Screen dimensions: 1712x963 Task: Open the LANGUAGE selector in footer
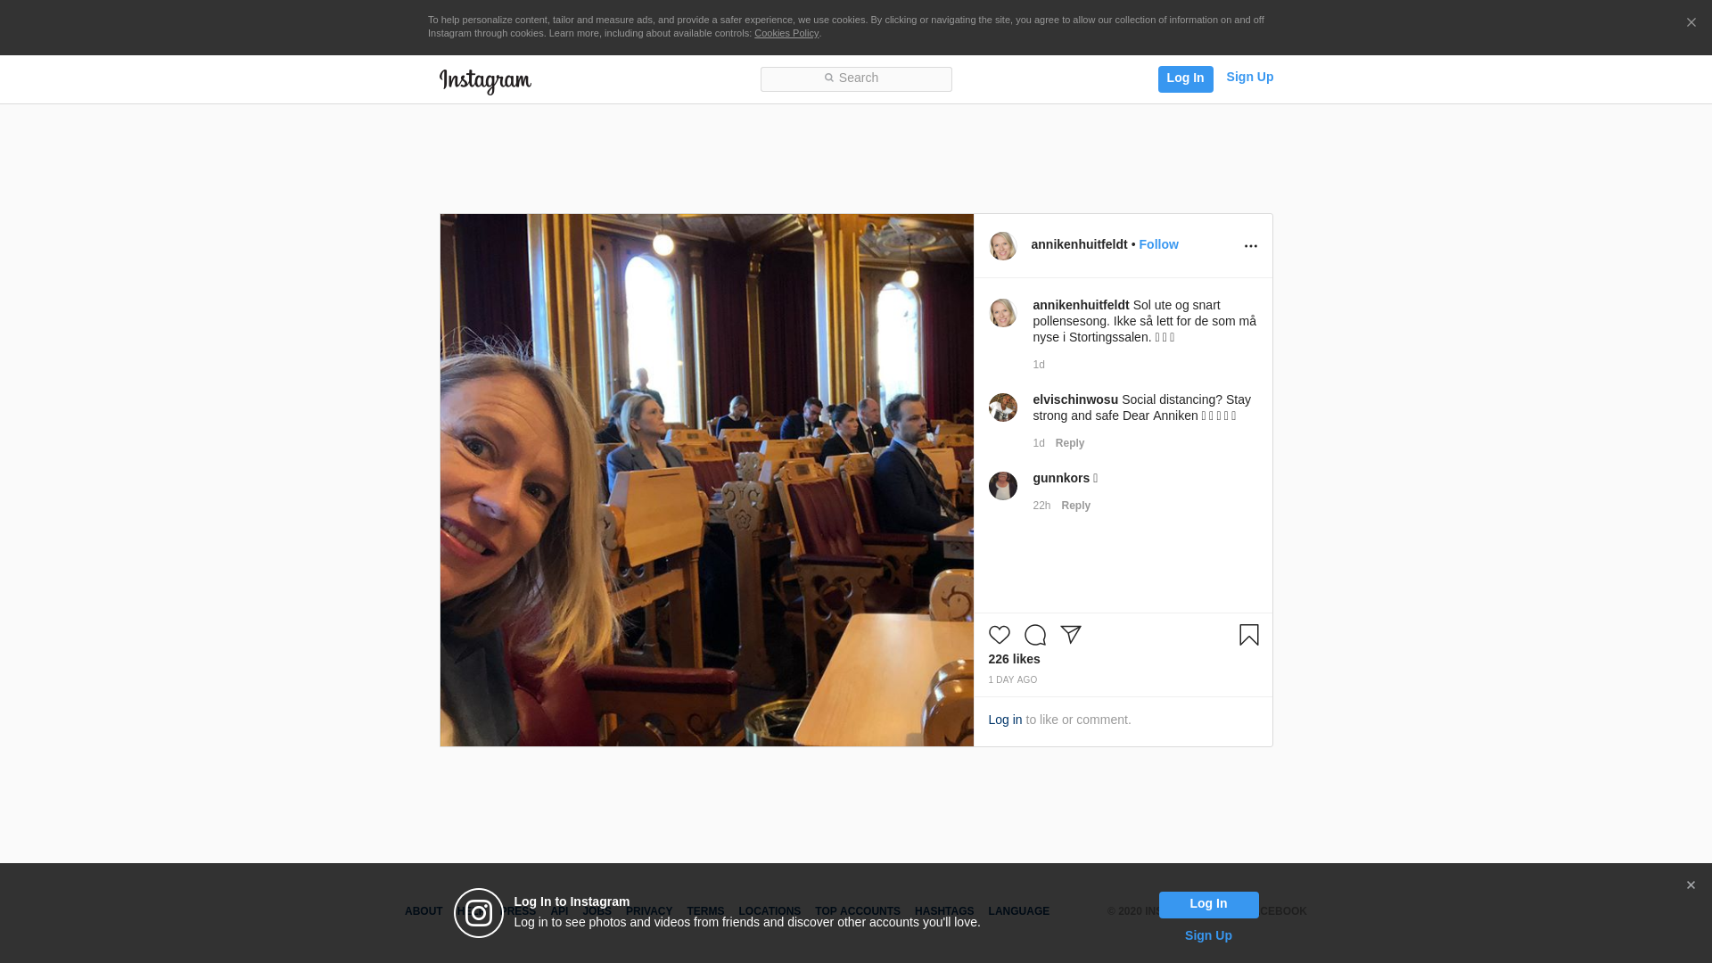tap(1018, 911)
